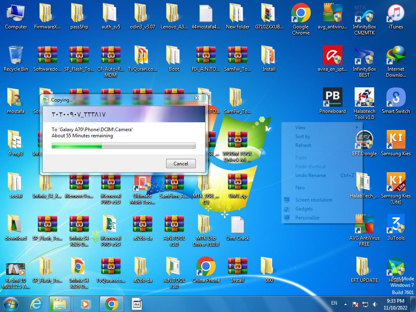This screenshot has height=312, width=416.
Task: Cancel the file copy operation
Action: point(181,163)
